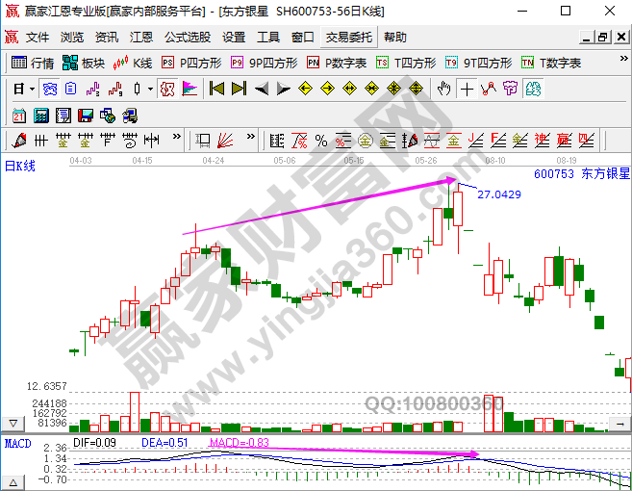Viewport: 632px width, 491px height.
Task: Switch to the K线 chart button
Action: pyautogui.click(x=133, y=63)
